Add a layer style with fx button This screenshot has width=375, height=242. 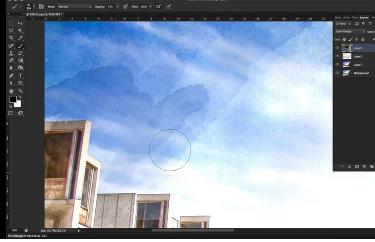tap(349, 167)
